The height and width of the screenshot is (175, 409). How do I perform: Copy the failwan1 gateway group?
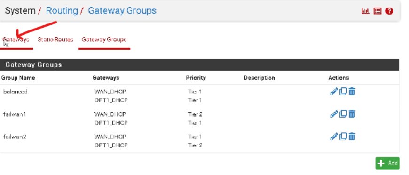(x=343, y=114)
